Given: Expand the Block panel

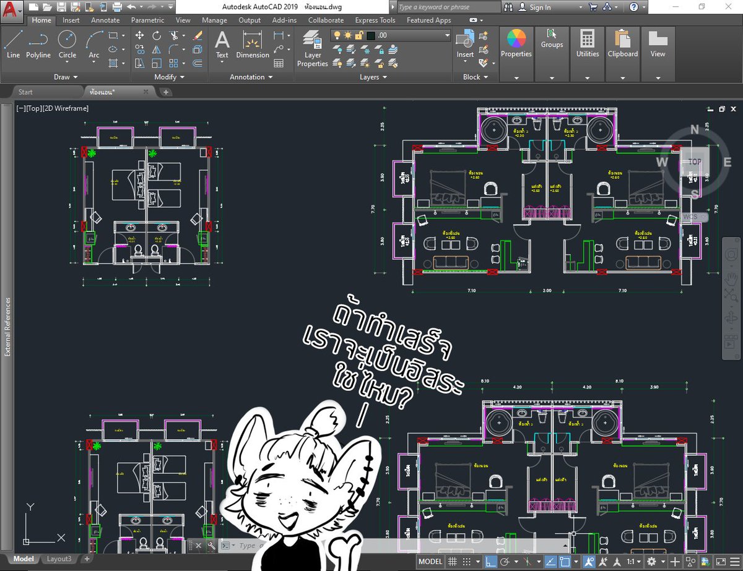Looking at the screenshot, I should click(476, 77).
